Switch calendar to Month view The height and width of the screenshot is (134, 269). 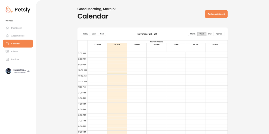[193, 34]
